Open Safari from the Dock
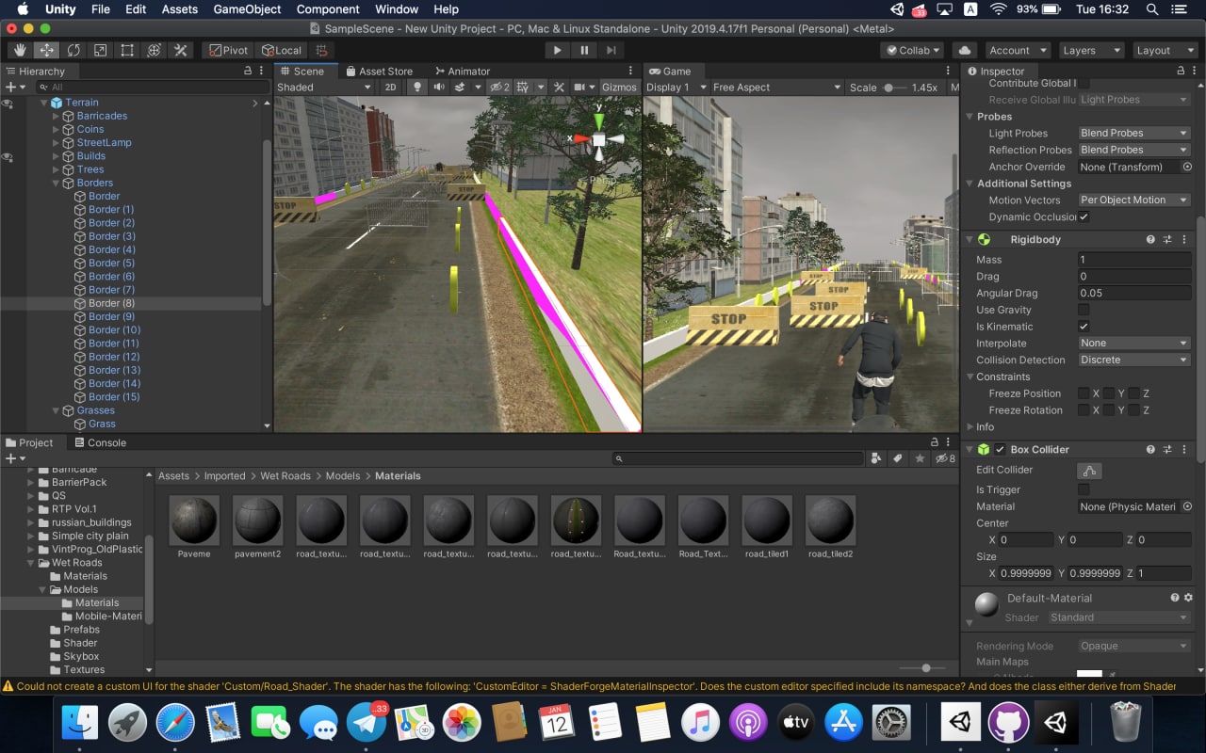This screenshot has width=1206, height=753. [175, 723]
